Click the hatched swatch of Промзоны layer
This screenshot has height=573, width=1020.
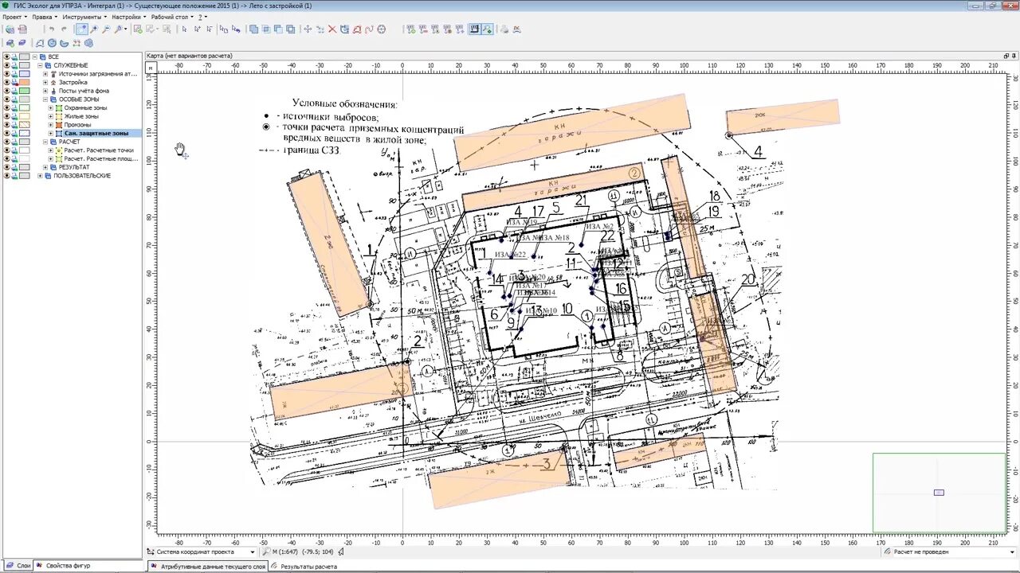click(x=25, y=125)
